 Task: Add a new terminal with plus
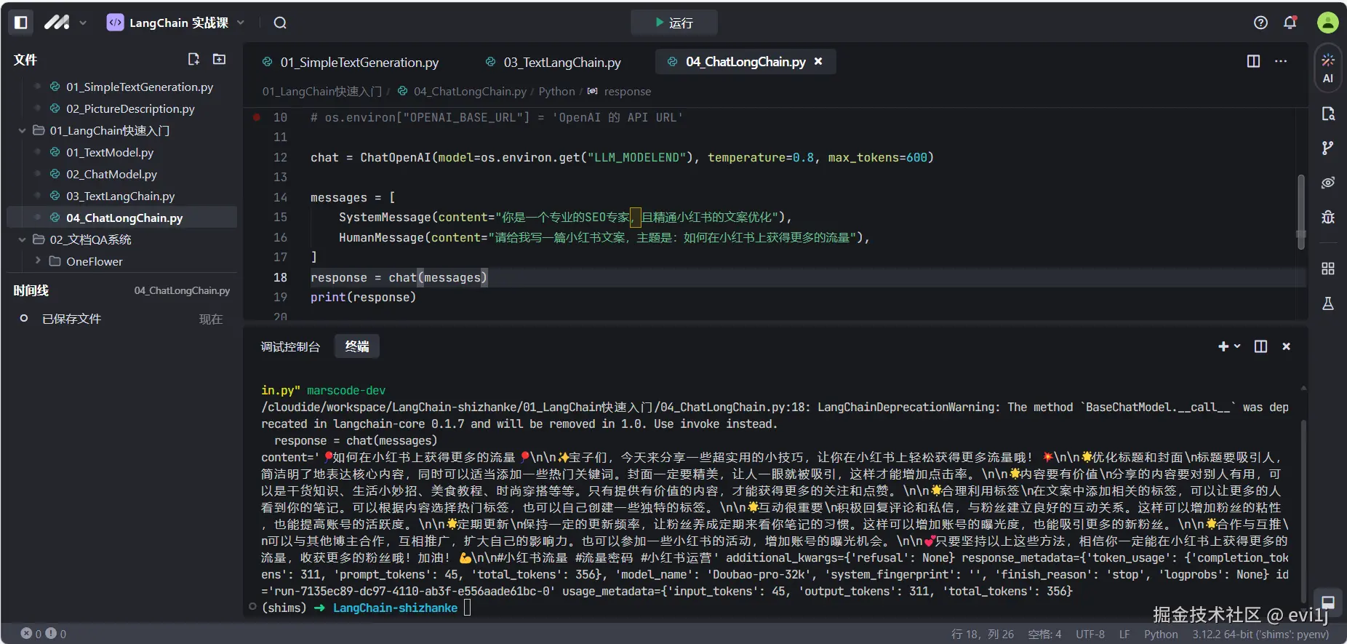pyautogui.click(x=1223, y=346)
